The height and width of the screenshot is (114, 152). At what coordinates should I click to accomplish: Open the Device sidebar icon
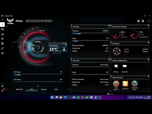click(x=2, y=29)
